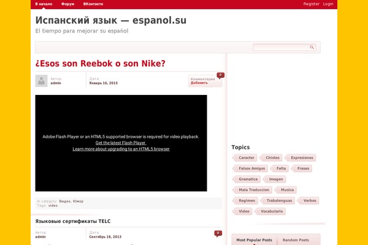Open the video tag link
The width and height of the screenshot is (368, 245).
click(53, 206)
